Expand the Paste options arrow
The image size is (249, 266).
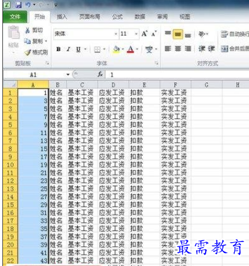(14, 52)
